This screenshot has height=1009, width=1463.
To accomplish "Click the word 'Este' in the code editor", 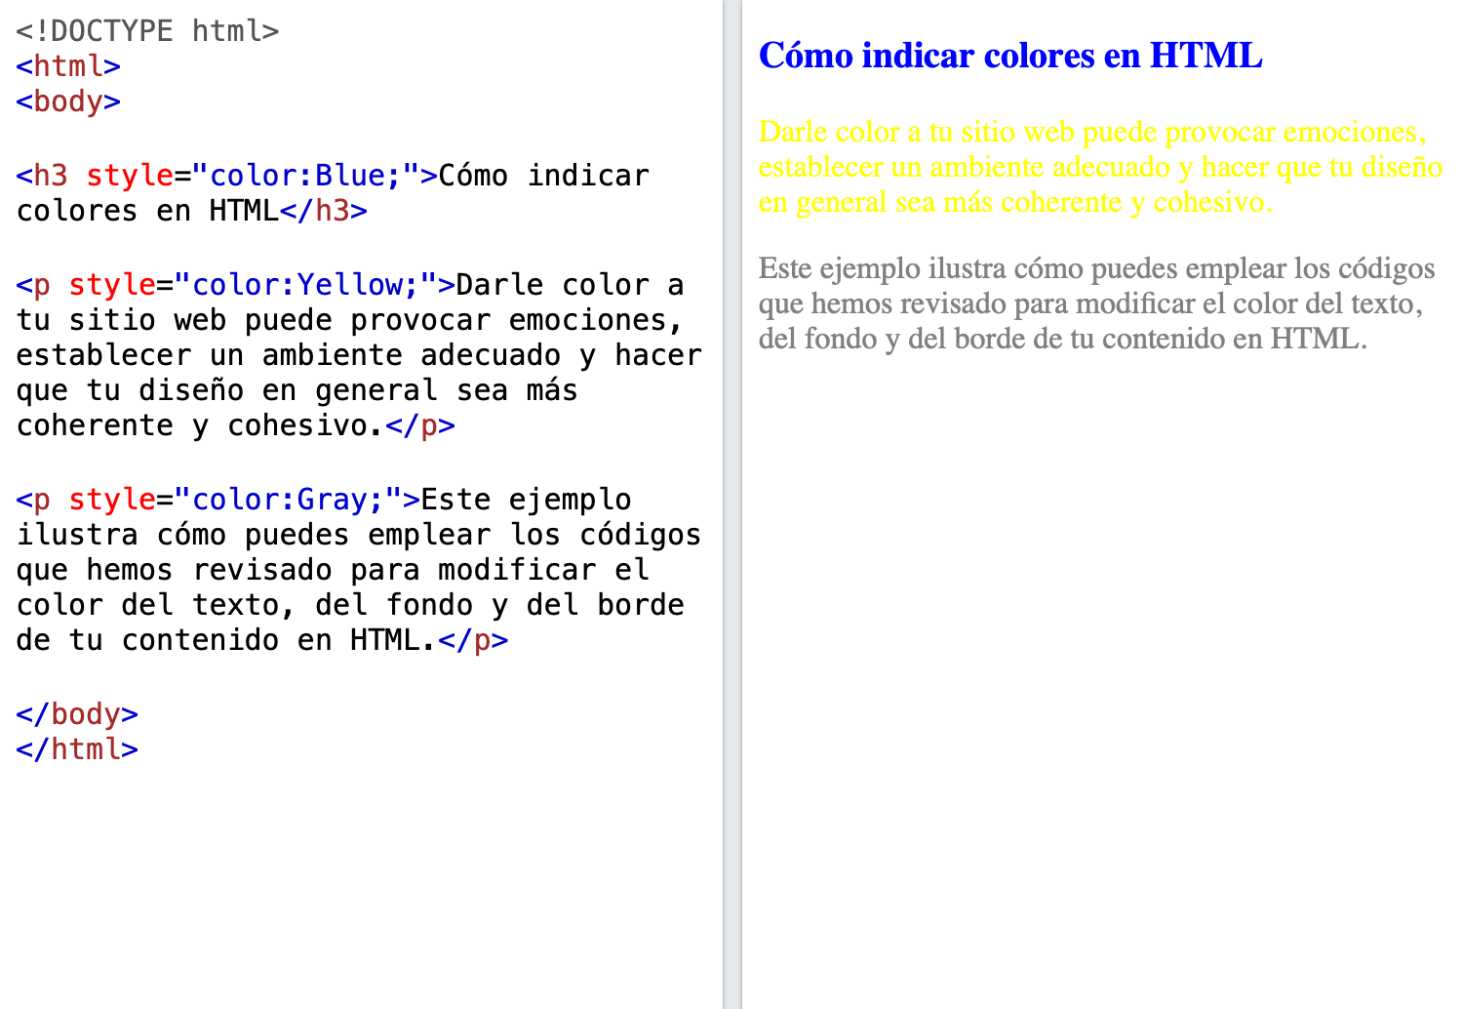I will pyautogui.click(x=455, y=500).
